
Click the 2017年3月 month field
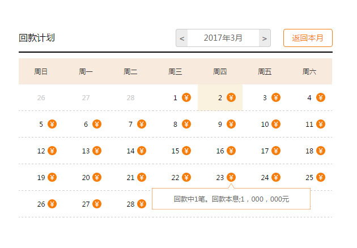pyautogui.click(x=223, y=39)
